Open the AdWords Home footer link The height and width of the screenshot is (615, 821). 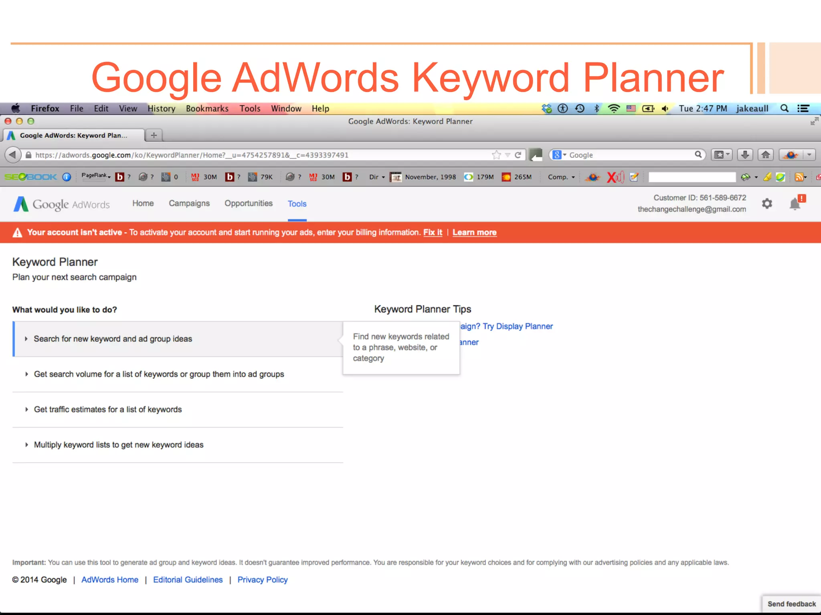pos(110,580)
